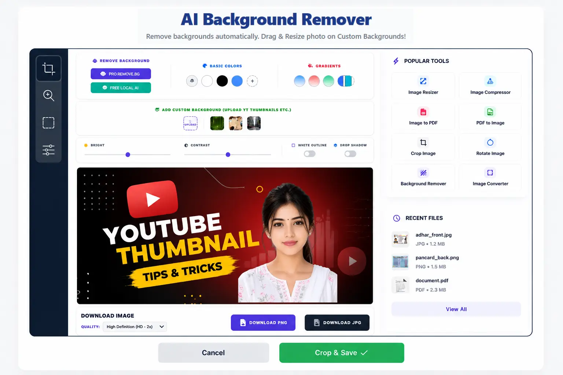Select the gray curtain background thumbnail

coord(254,123)
